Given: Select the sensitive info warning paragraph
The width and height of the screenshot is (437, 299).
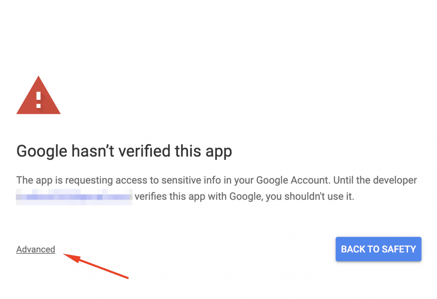Looking at the screenshot, I should (213, 188).
